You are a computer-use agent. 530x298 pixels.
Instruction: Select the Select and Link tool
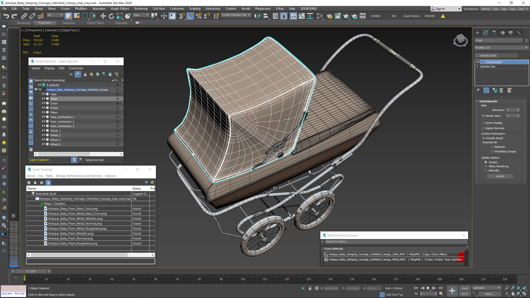[24, 16]
